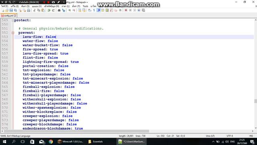The width and height of the screenshot is (257, 145).
Task: Click the Windows Start button
Action: pos(4,141)
